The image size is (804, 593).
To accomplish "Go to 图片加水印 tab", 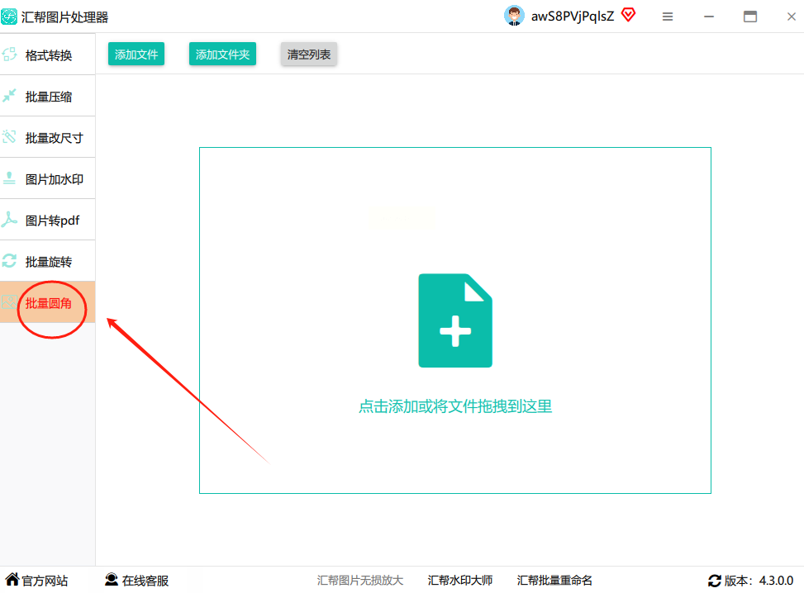I will tap(48, 178).
